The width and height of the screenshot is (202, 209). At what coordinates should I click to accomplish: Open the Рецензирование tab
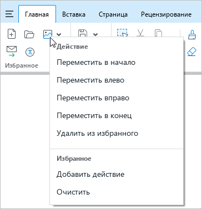166,14
